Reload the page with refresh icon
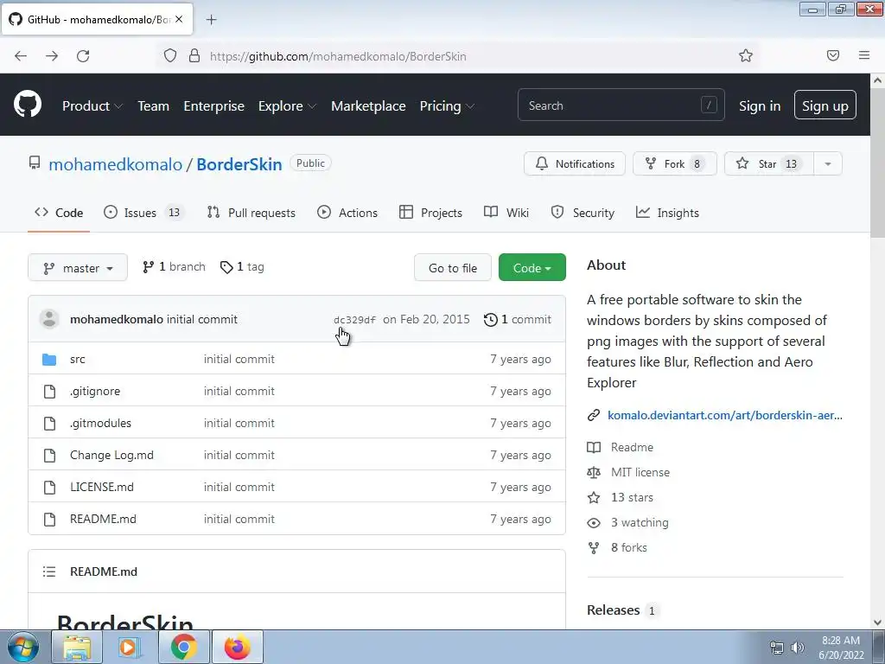The width and height of the screenshot is (885, 664). tap(83, 56)
